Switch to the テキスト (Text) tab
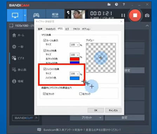Image resolution: width=157 pixels, height=134 pixels. pos(76,29)
